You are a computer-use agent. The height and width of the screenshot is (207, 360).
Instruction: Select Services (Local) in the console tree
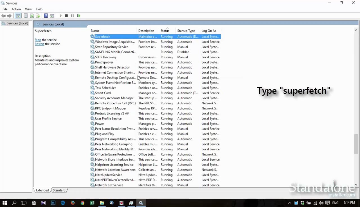pos(17,23)
